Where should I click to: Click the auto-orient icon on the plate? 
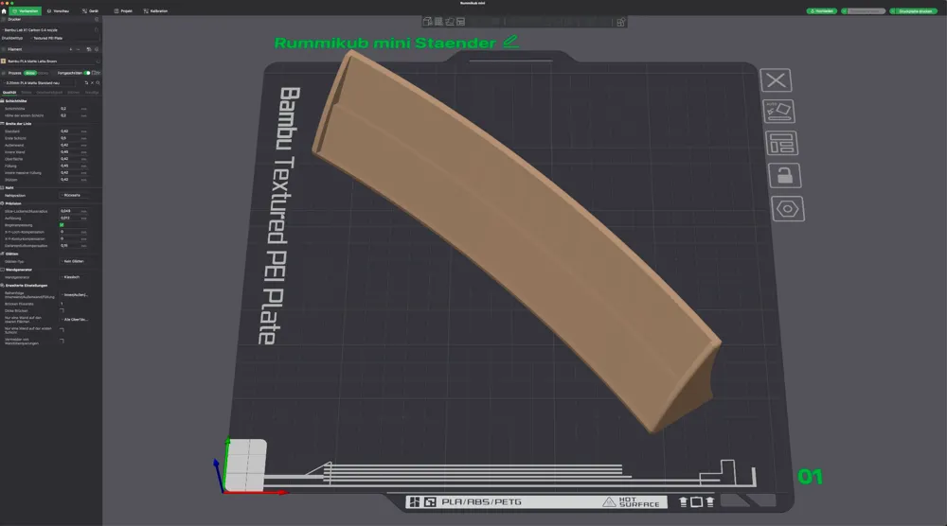[x=779, y=112]
